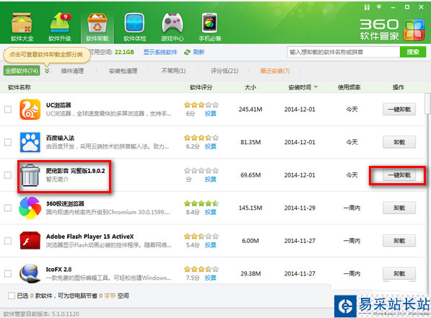This screenshot has width=431, height=318.
Task: Sort by 大小 column header
Action: (x=251, y=87)
